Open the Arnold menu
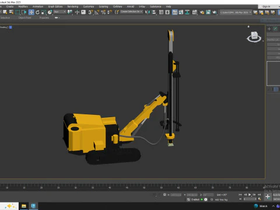This screenshot has width=280, height=210. 131,6
